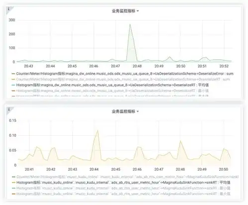Click the blue color line beside DeserializeRT : 平均值
This screenshot has width=248, height=205.
pyautogui.click(x=13, y=85)
